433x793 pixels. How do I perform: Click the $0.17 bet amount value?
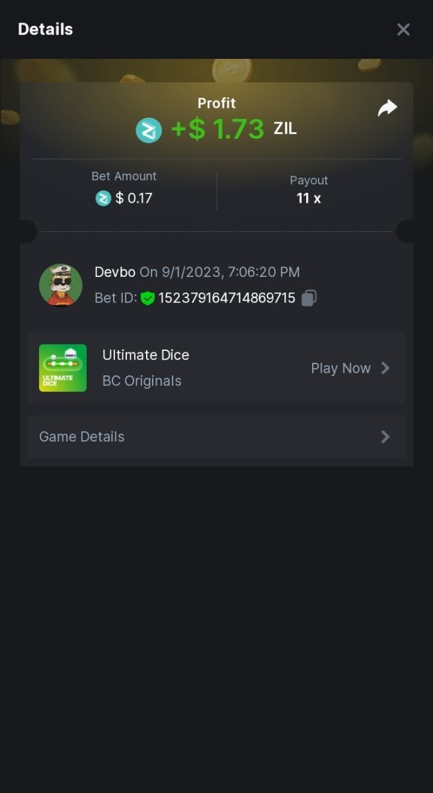[x=134, y=198]
